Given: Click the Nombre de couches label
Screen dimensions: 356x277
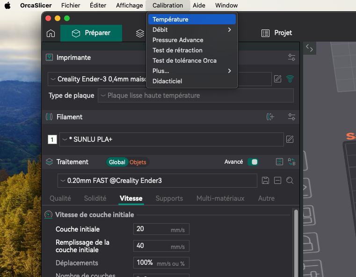Looking at the screenshot, I should point(86,275).
